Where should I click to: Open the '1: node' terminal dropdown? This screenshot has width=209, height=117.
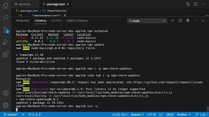pos(147,21)
